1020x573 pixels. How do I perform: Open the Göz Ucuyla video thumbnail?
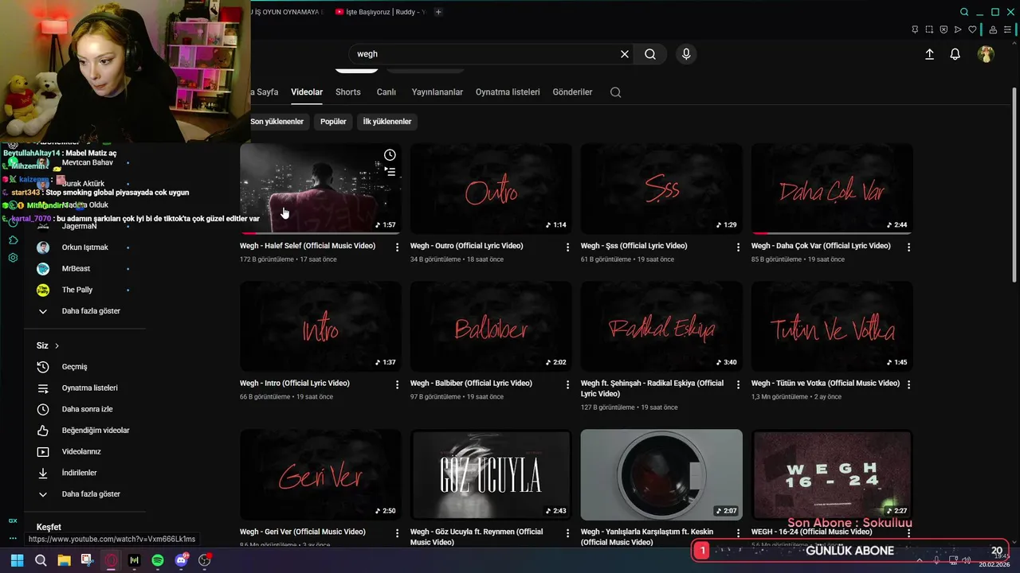click(491, 475)
